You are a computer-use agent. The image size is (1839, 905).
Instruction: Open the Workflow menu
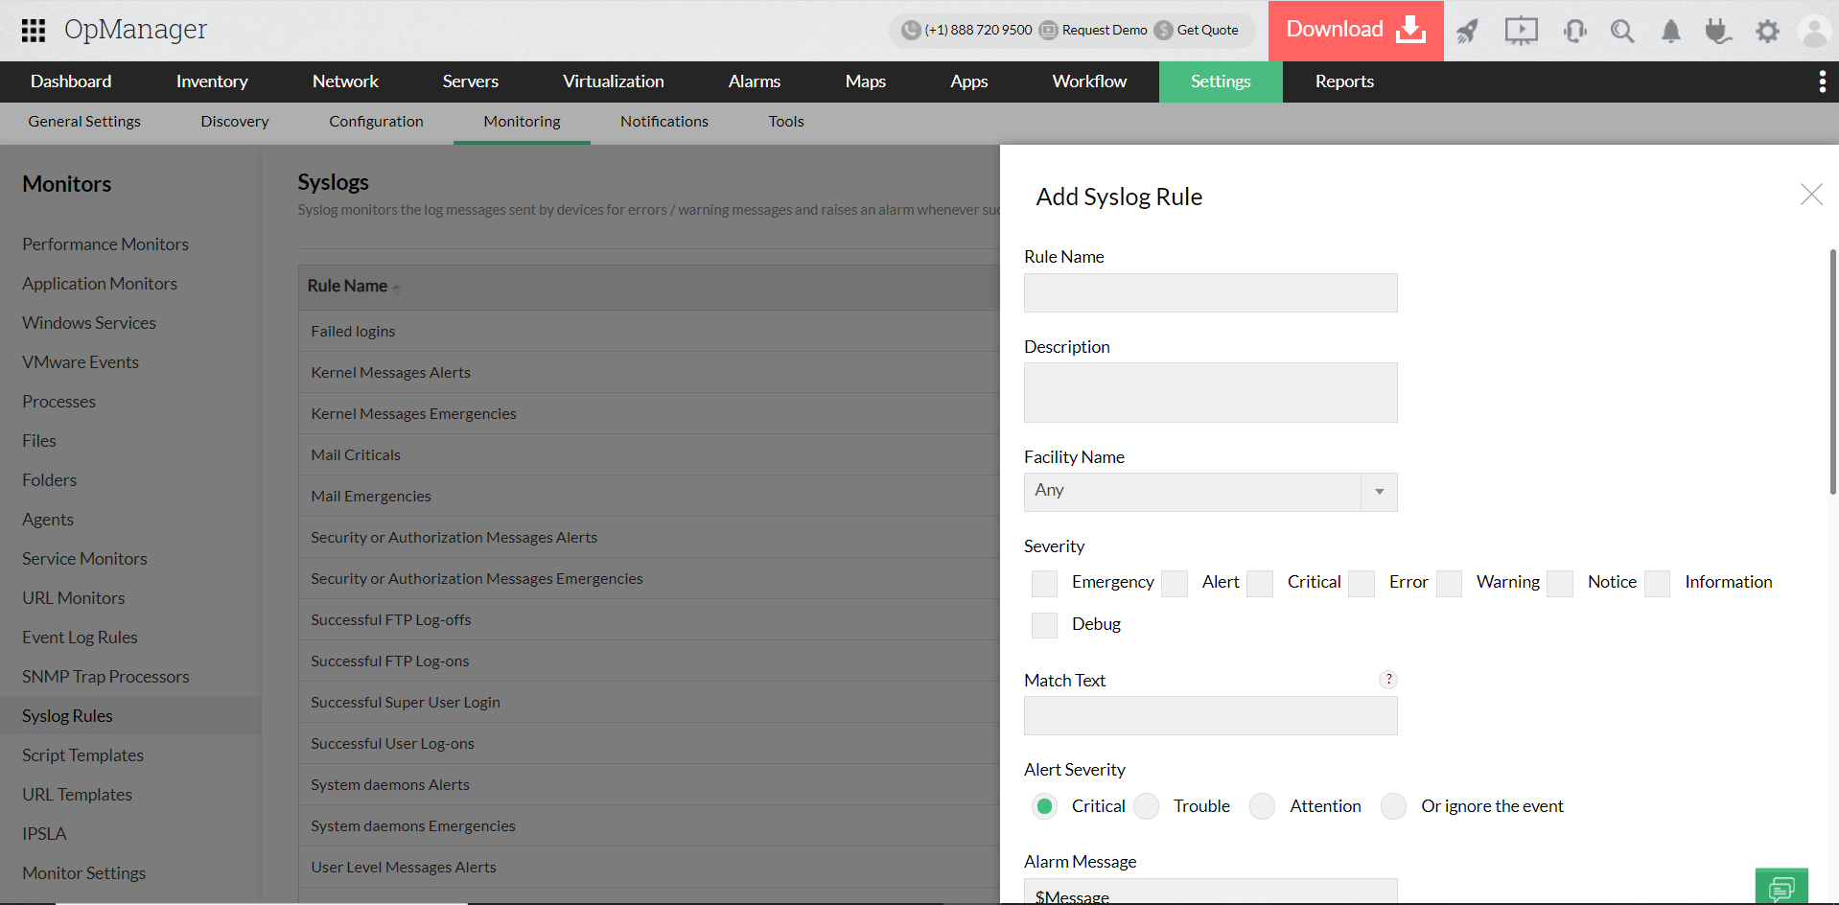[x=1089, y=81]
